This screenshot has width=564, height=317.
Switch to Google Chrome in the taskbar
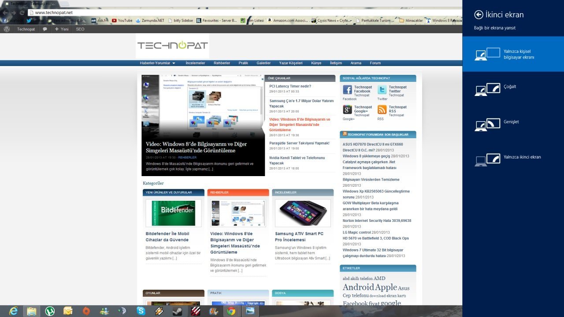click(x=231, y=311)
